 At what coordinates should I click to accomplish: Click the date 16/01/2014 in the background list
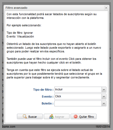[x=103, y=127]
